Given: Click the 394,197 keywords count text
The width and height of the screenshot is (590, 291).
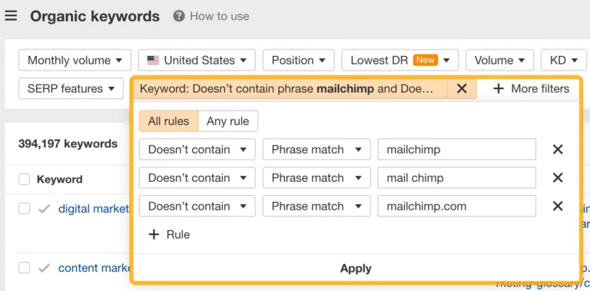Looking at the screenshot, I should pyautogui.click(x=68, y=144).
